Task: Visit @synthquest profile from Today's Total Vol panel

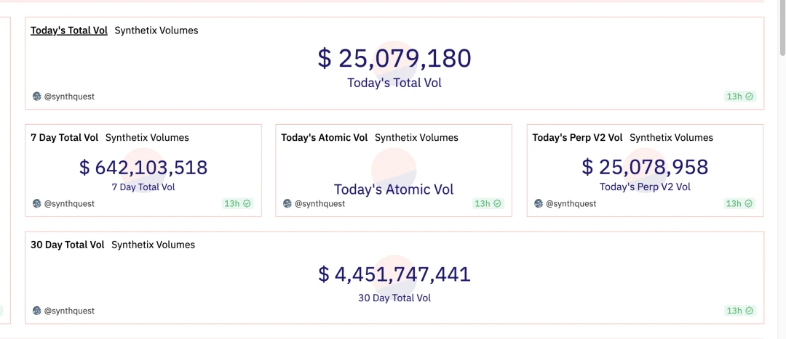Action: (69, 97)
